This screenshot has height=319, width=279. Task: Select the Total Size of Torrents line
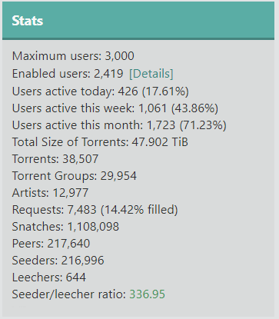[x=100, y=142]
